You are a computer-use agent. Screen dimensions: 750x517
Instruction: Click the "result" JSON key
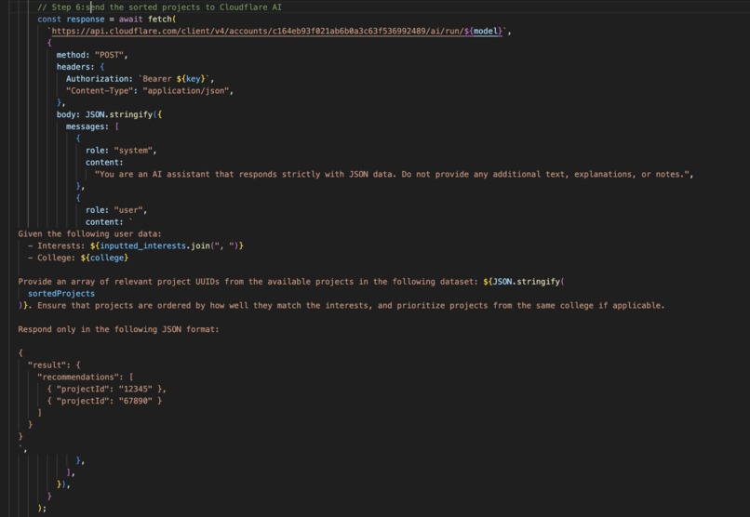[x=47, y=365]
